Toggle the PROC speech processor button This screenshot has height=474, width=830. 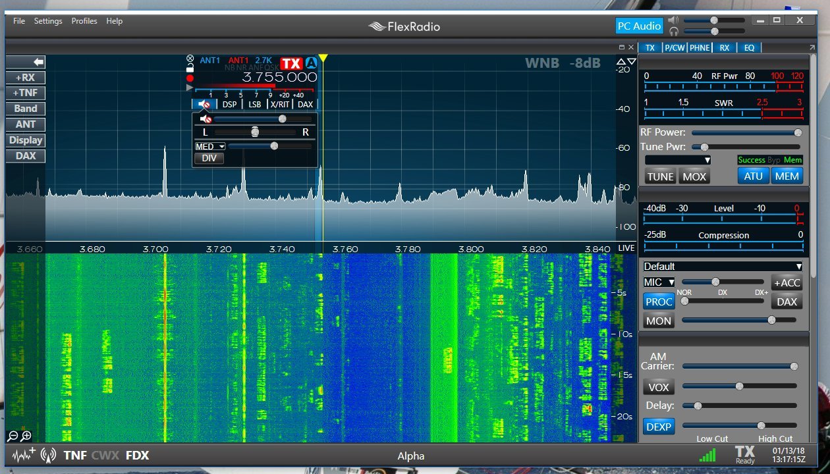(x=659, y=302)
